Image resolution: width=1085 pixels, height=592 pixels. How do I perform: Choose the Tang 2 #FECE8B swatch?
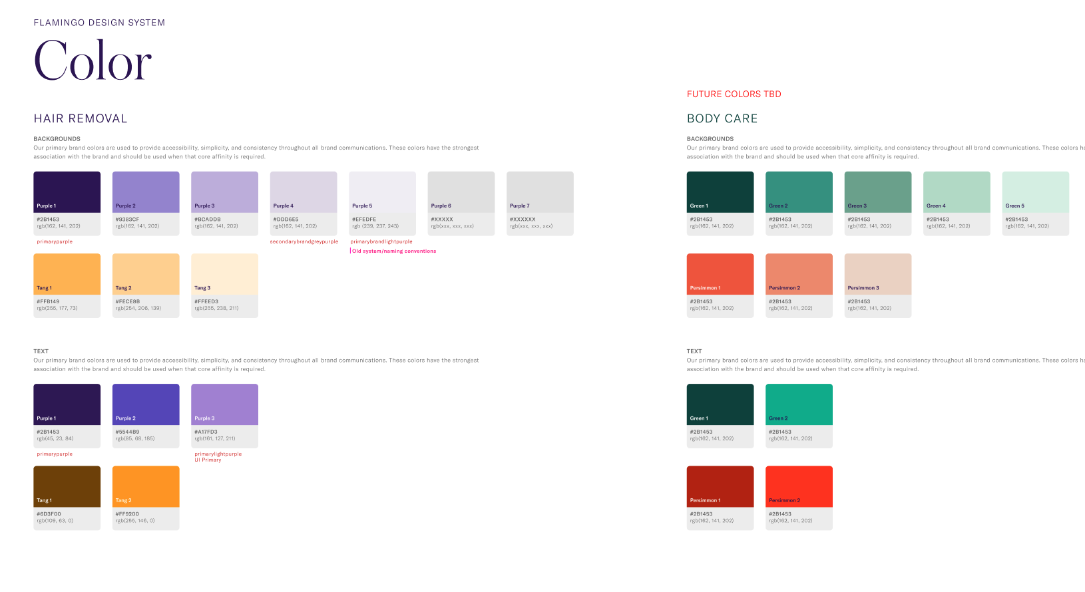point(146,285)
